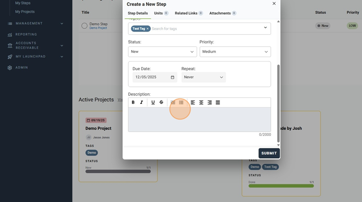Click the Due Date field 12/05/2025

[x=155, y=77]
